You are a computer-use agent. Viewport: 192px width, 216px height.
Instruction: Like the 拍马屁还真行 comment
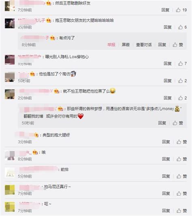click(181, 193)
